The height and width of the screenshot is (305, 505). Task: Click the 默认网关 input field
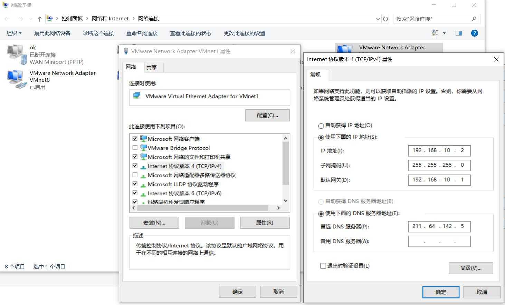click(x=439, y=180)
